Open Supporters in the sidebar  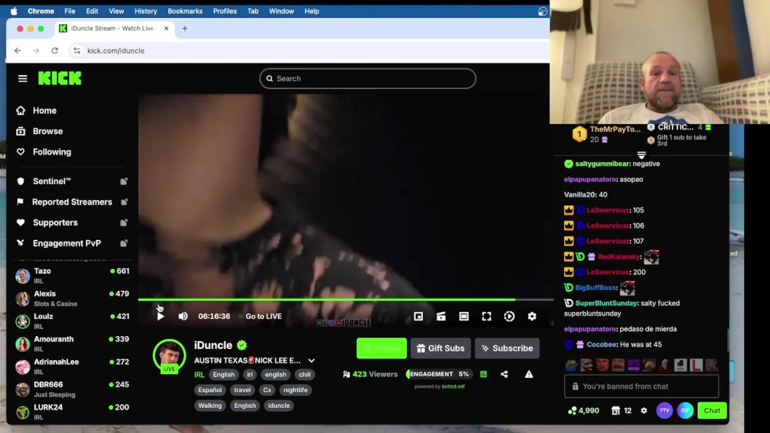55,223
